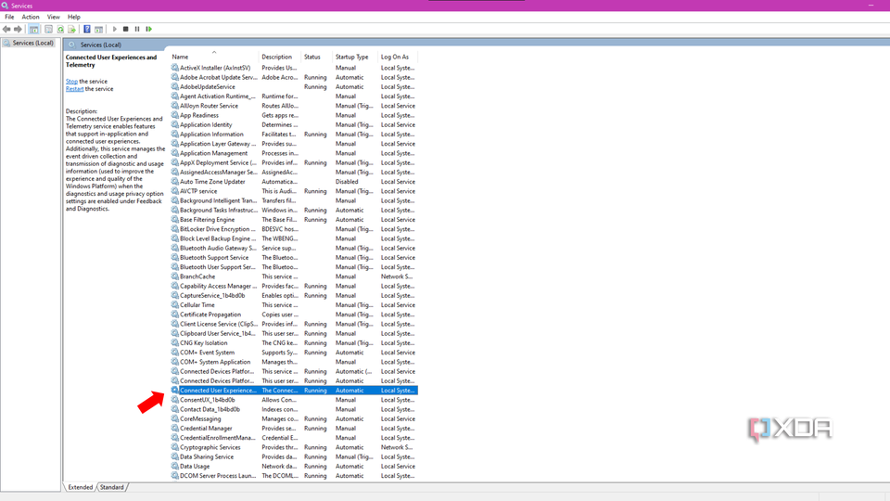Select the Background Intelligent Transfer row
890x501 pixels.
[x=294, y=200]
